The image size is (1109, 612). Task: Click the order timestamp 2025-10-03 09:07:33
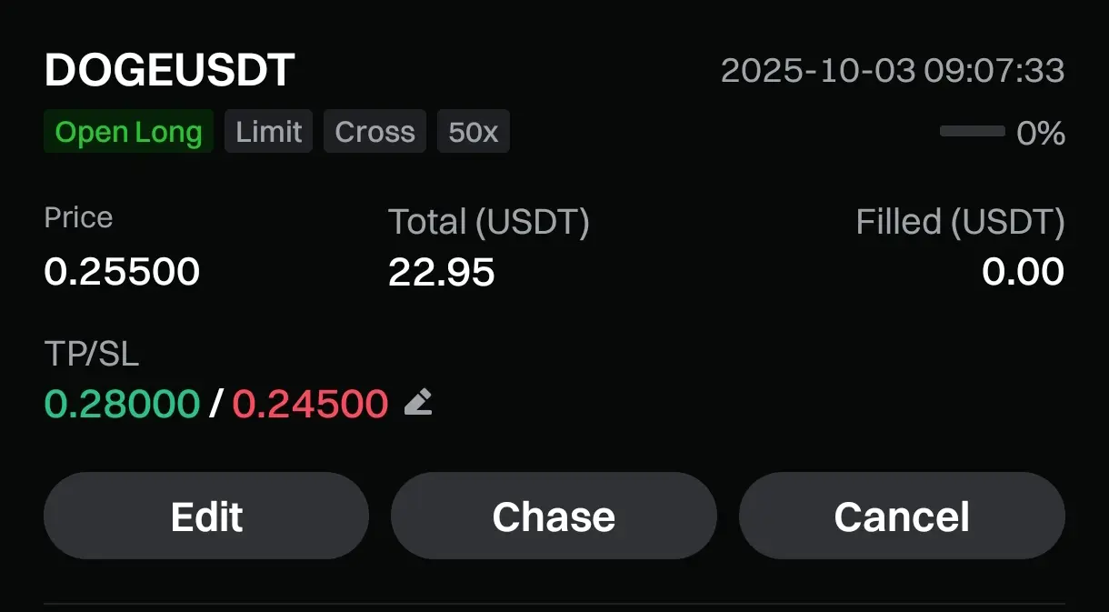pyautogui.click(x=893, y=70)
